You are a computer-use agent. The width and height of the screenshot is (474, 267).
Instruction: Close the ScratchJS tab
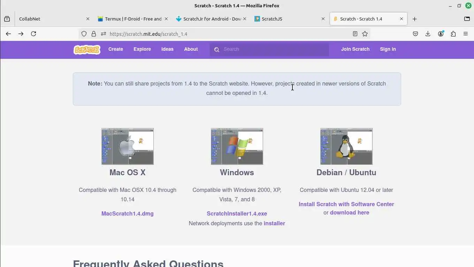(x=323, y=19)
